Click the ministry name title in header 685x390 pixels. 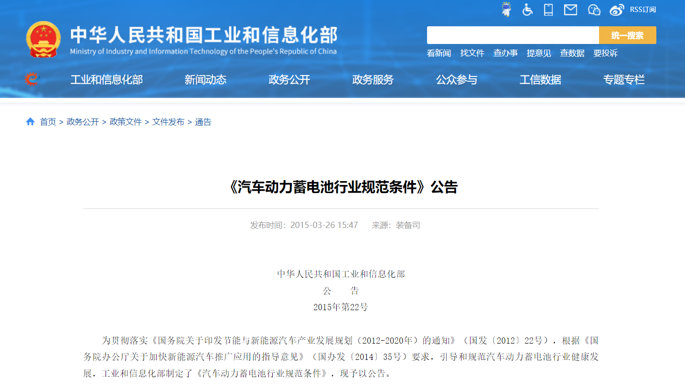coord(203,35)
